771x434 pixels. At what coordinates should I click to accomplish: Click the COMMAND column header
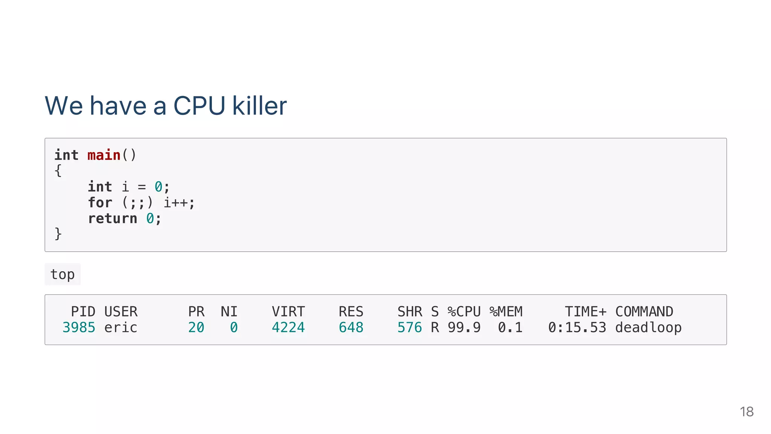[644, 312]
